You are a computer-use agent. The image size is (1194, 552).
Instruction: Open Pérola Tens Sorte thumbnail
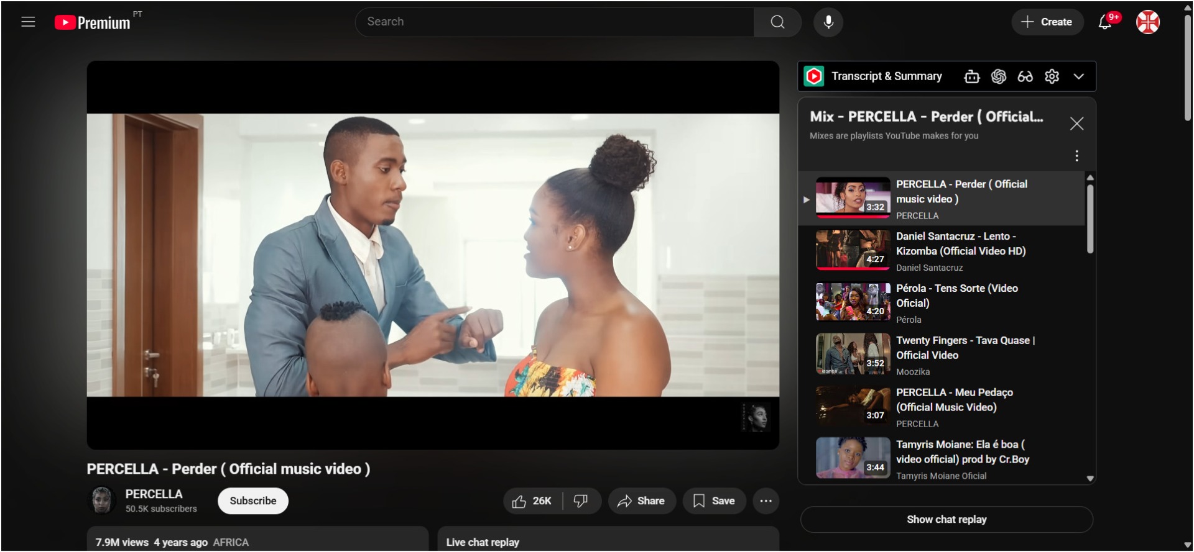click(x=853, y=302)
